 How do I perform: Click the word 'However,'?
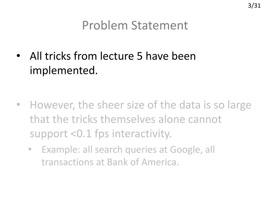[52, 105]
